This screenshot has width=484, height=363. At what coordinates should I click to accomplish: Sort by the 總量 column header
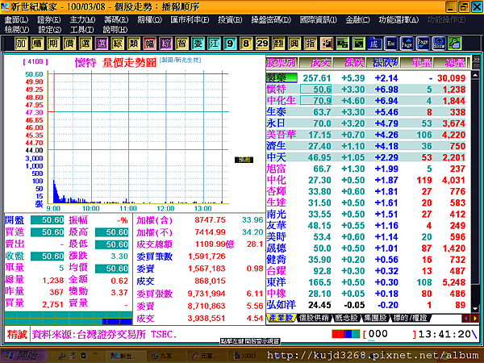click(451, 63)
